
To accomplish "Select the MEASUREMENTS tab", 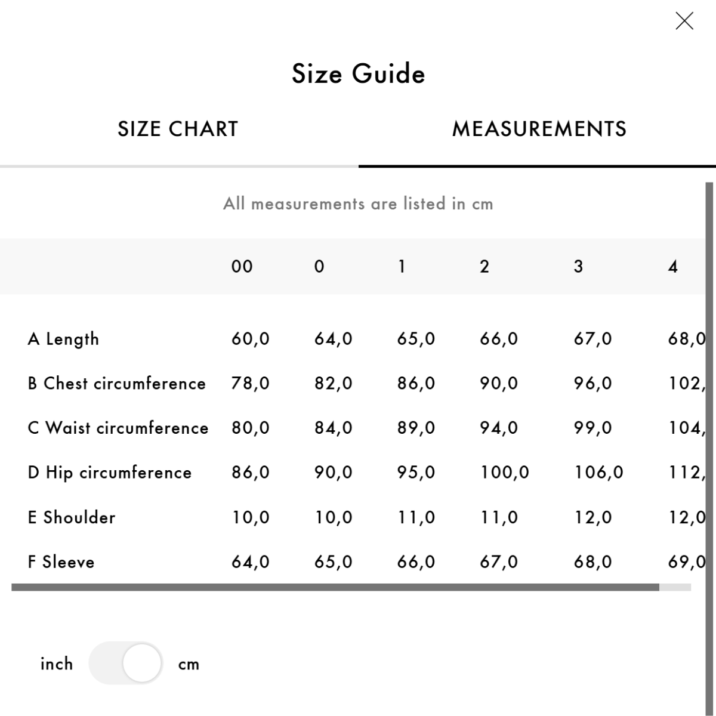I will [539, 129].
